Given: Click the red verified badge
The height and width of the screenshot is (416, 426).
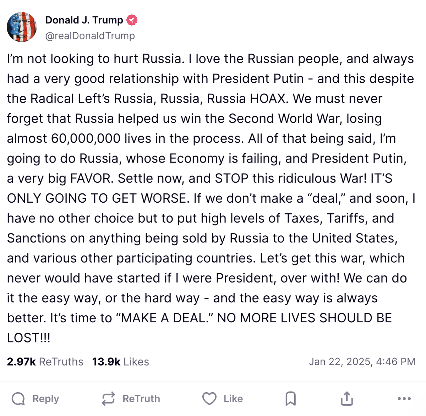Looking at the screenshot, I should point(132,20).
